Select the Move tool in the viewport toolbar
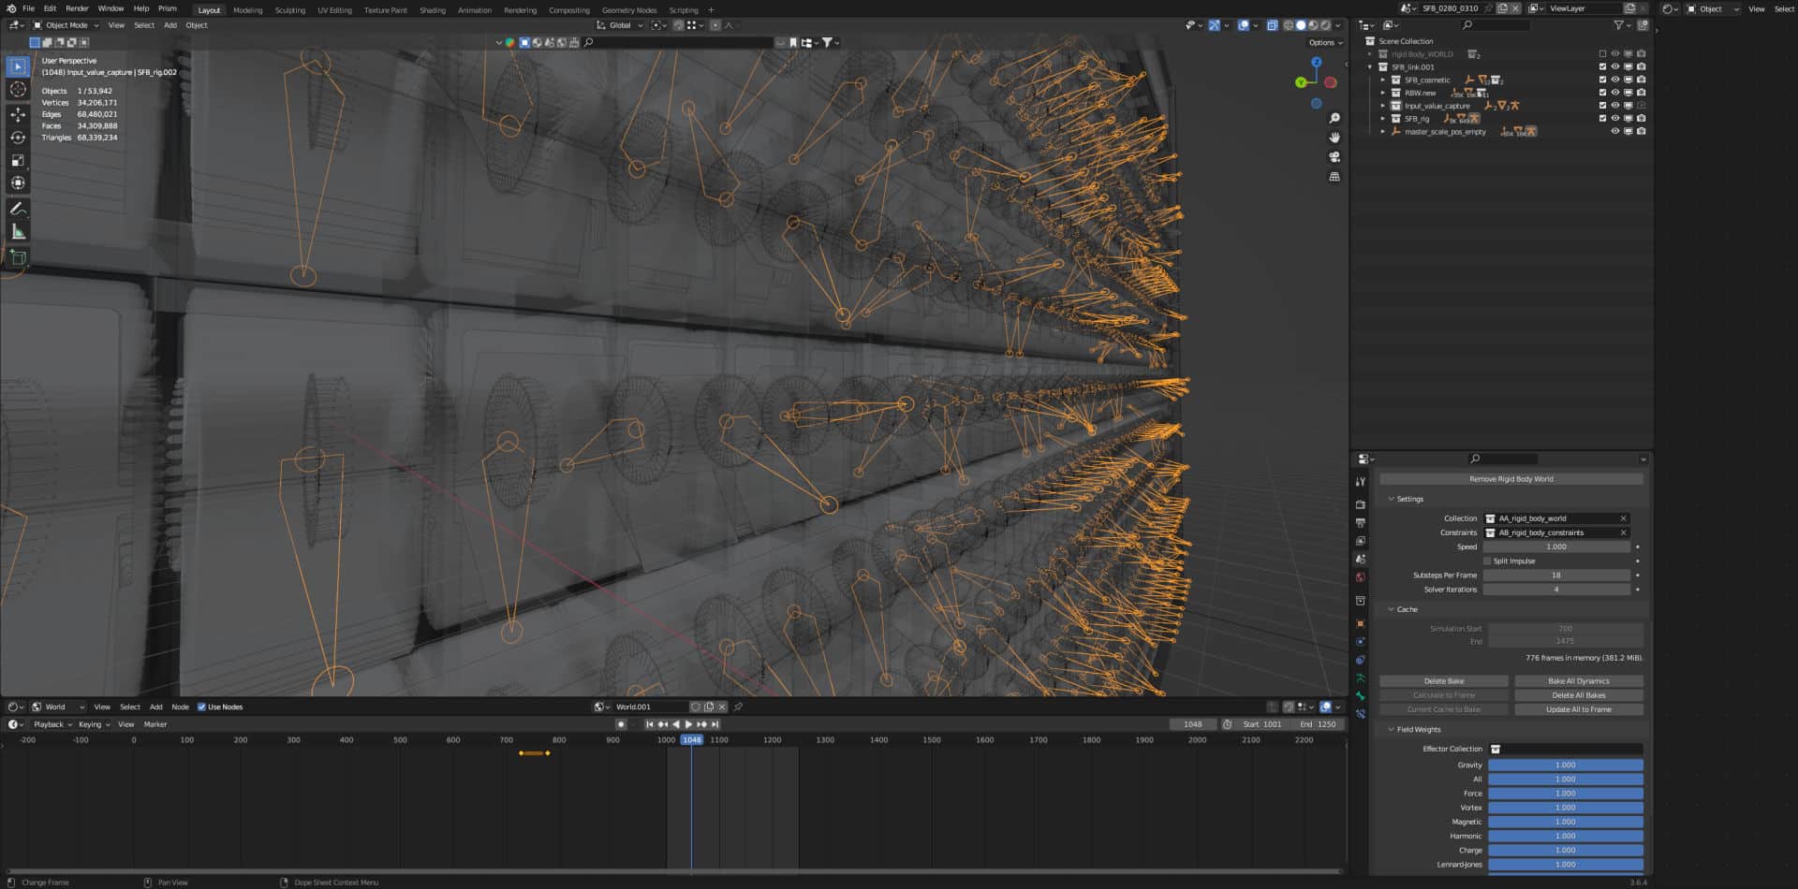This screenshot has width=1798, height=889. pyautogui.click(x=17, y=113)
